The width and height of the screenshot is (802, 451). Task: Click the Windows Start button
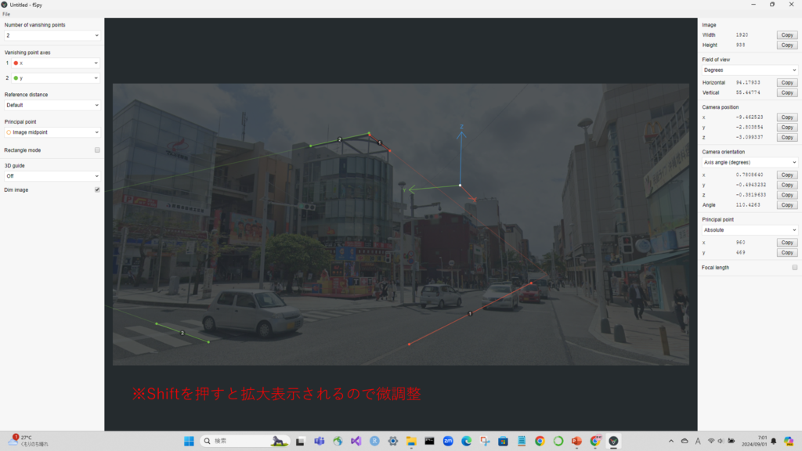pos(189,441)
